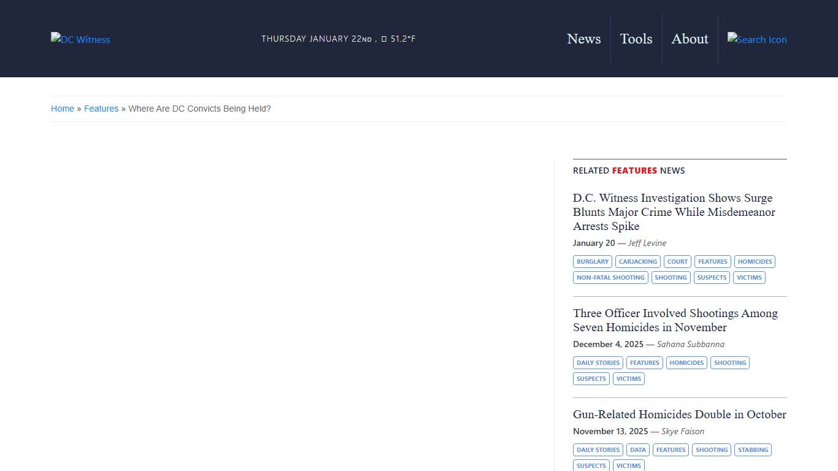
Task: Click author name Sahana Subbanna
Action: (x=690, y=344)
